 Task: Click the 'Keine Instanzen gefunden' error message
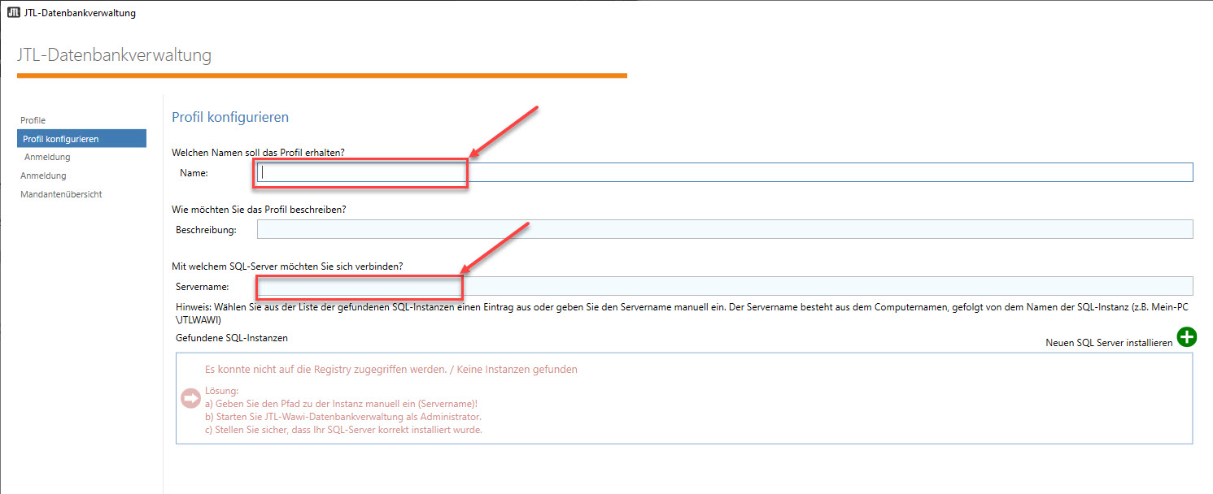click(391, 369)
